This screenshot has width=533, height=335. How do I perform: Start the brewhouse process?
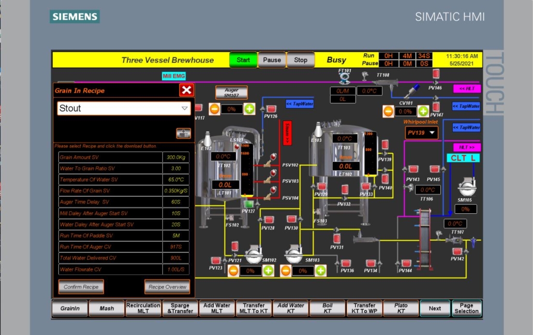tap(243, 60)
